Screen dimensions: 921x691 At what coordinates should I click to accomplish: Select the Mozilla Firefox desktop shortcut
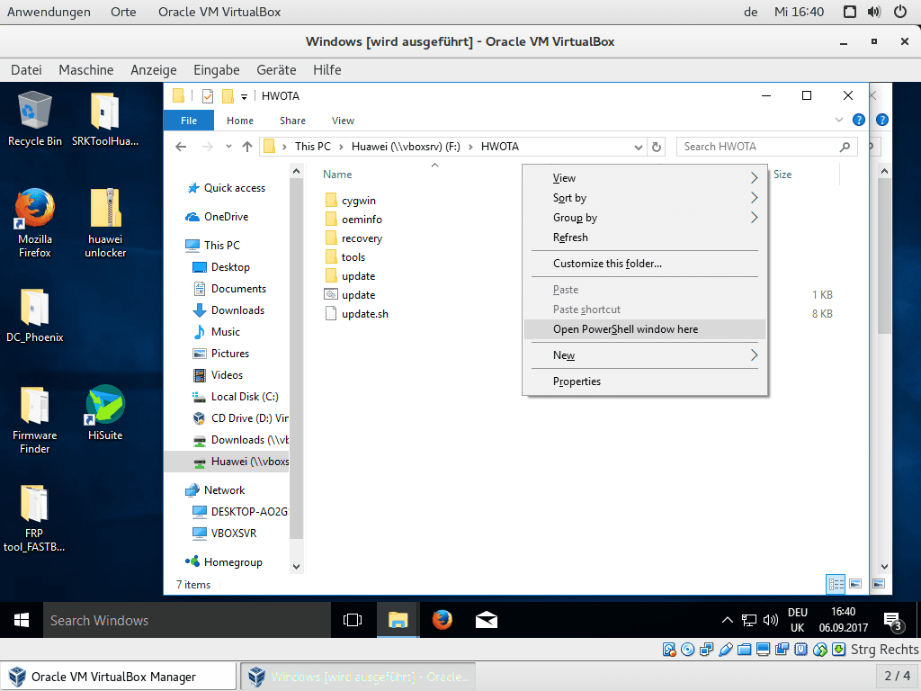click(35, 223)
